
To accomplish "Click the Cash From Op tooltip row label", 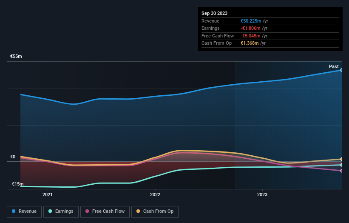I will click(x=216, y=43).
